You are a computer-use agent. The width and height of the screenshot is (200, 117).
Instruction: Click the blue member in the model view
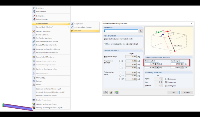17,107
